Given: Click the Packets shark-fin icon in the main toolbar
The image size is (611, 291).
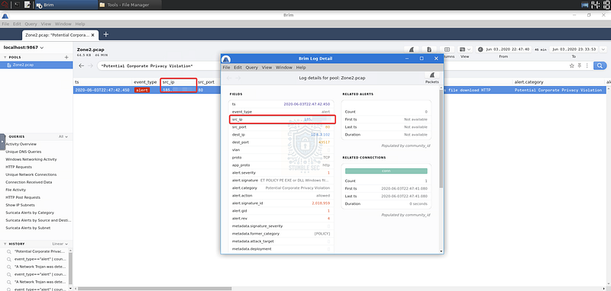Looking at the screenshot, I should click(x=411, y=50).
